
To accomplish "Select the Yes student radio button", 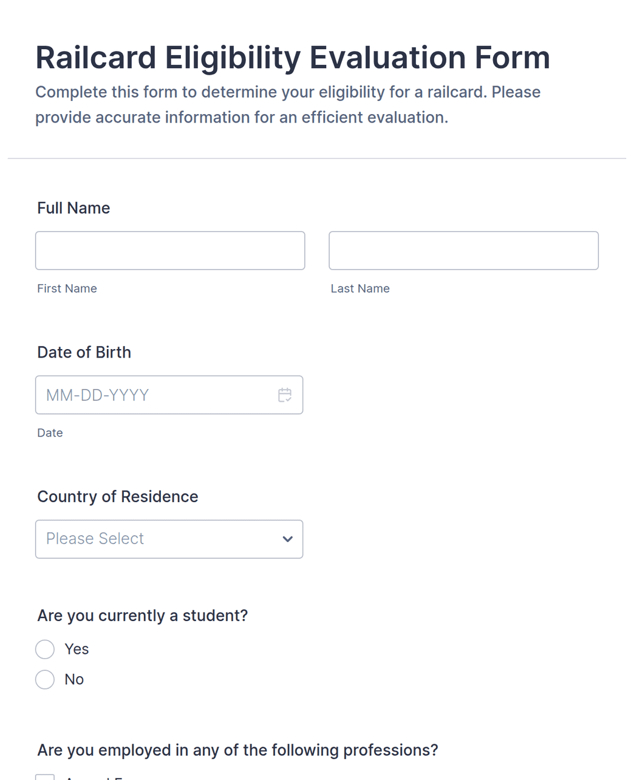I will pos(45,649).
